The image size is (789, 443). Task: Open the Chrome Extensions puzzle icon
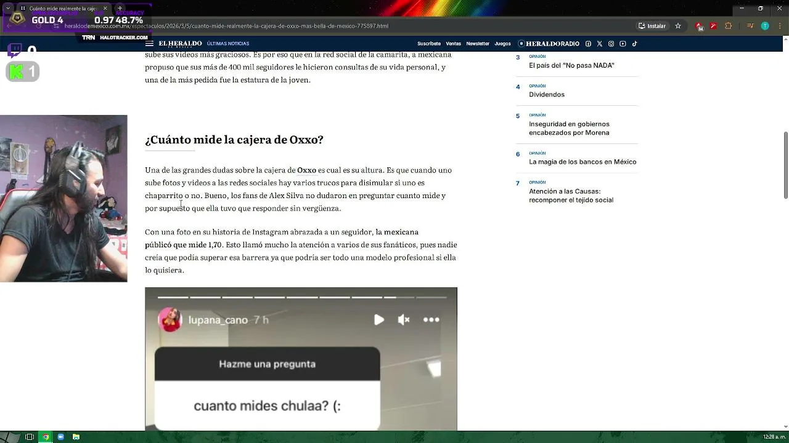pos(729,26)
